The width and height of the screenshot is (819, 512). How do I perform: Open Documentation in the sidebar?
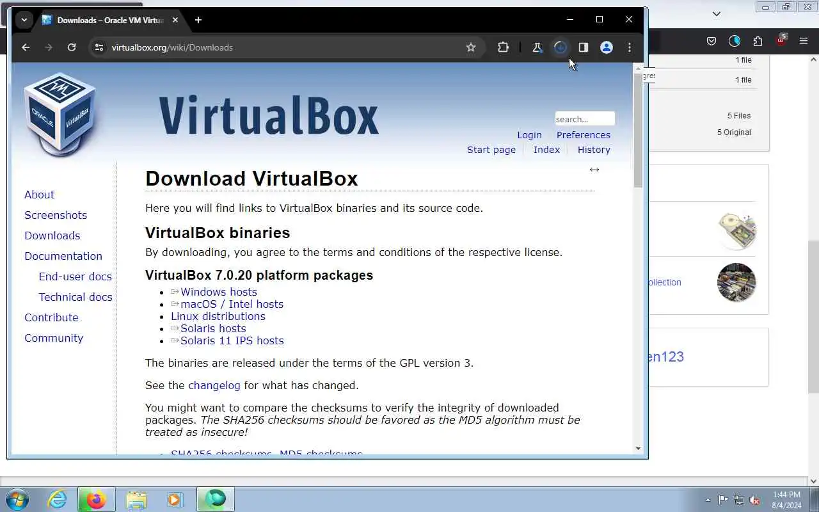pos(63,256)
